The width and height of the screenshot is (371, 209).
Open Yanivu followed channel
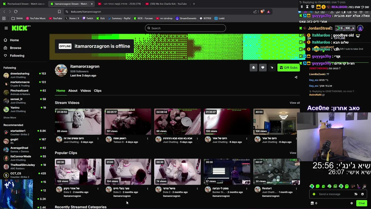(24, 109)
